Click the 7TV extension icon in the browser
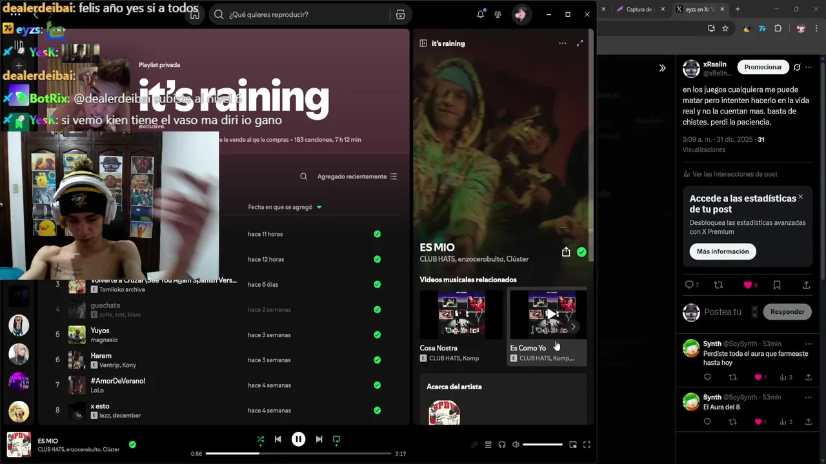 762,28
